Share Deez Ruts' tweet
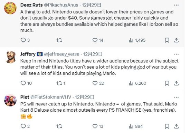Image resolution: width=190 pixels, height=133 pixels. (x=176, y=40)
